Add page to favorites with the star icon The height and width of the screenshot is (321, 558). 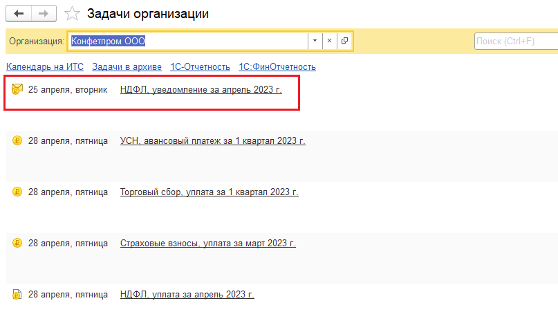(72, 14)
